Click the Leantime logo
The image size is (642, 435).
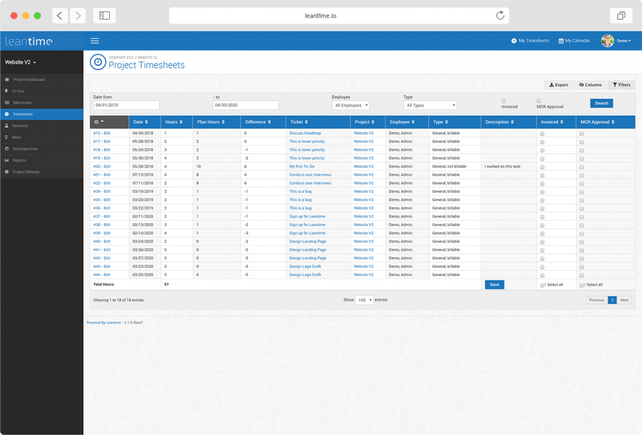29,41
